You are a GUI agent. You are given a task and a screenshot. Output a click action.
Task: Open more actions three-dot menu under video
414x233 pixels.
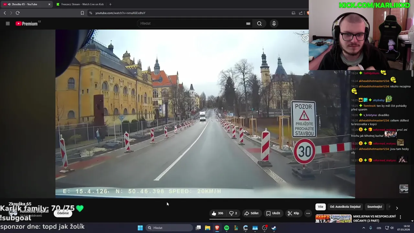pyautogui.click(x=308, y=213)
